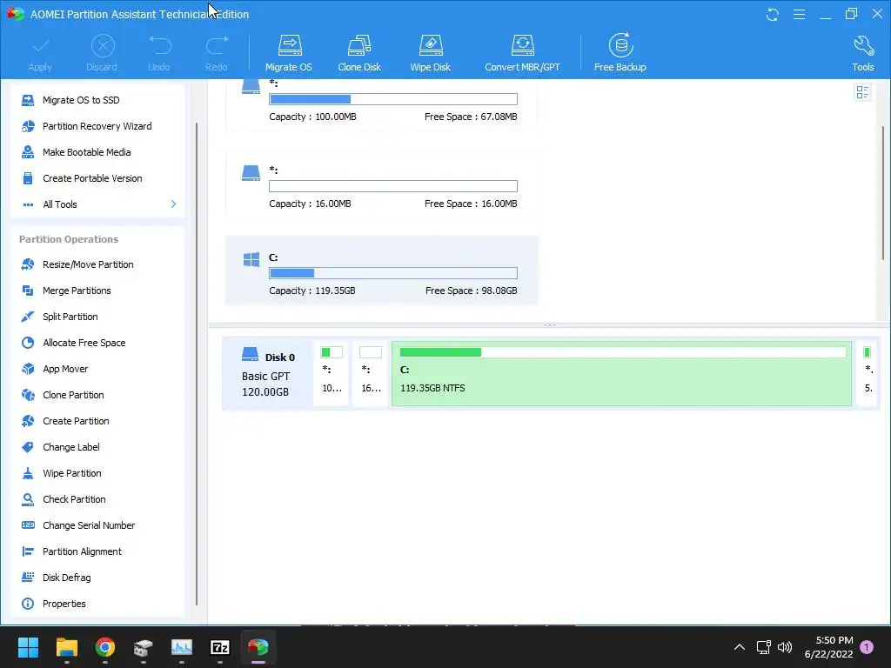Select the 100.00MB partition usage bar
The image size is (891, 668).
click(393, 99)
